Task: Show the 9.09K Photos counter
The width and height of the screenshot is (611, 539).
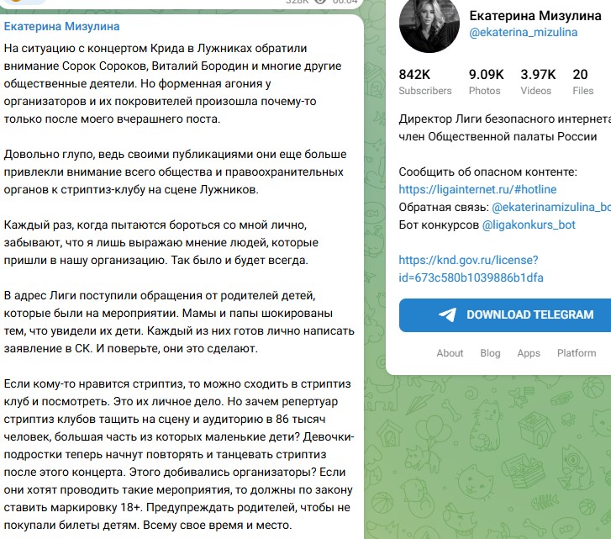Action: click(486, 82)
